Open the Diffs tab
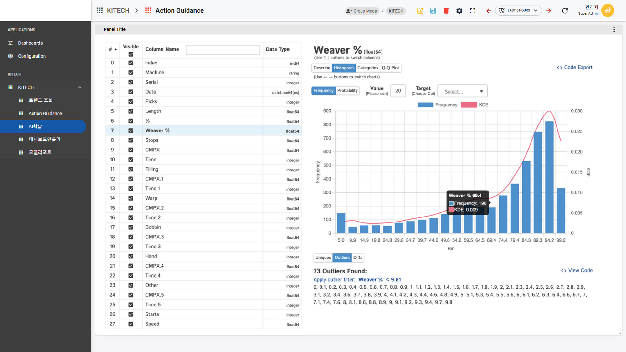 tap(358, 258)
